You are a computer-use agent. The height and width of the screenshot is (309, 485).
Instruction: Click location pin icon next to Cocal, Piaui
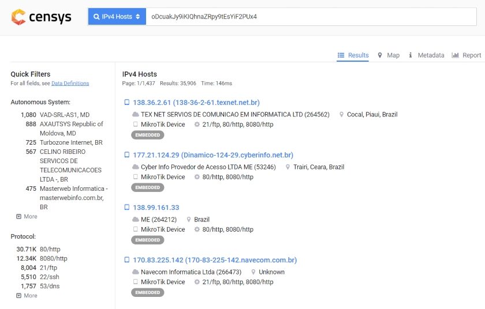(341, 115)
